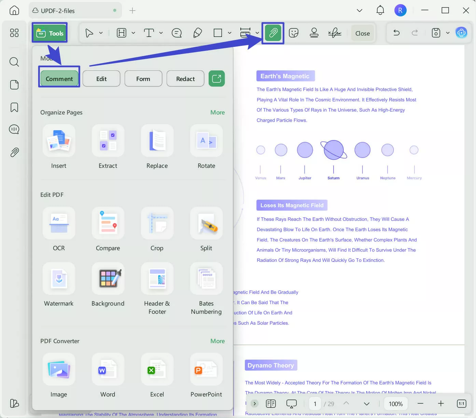Select the attachment paperclip tool in toolbar
476x418 pixels.
[273, 33]
